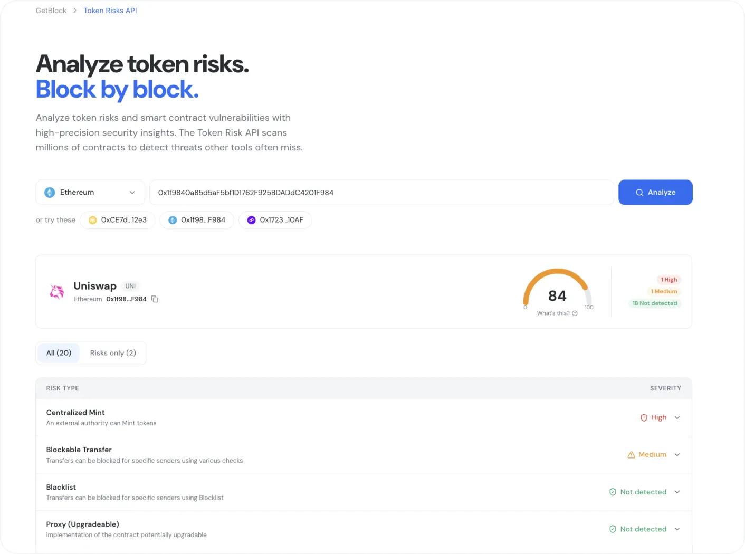Switch to the Risks only (2) tab
This screenshot has width=745, height=554.
click(113, 352)
